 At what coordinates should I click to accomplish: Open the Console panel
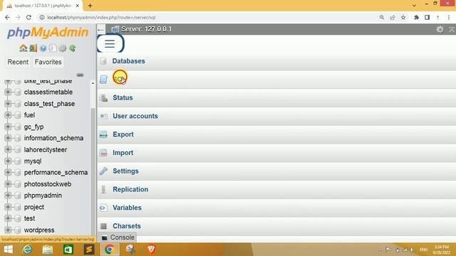point(118,238)
